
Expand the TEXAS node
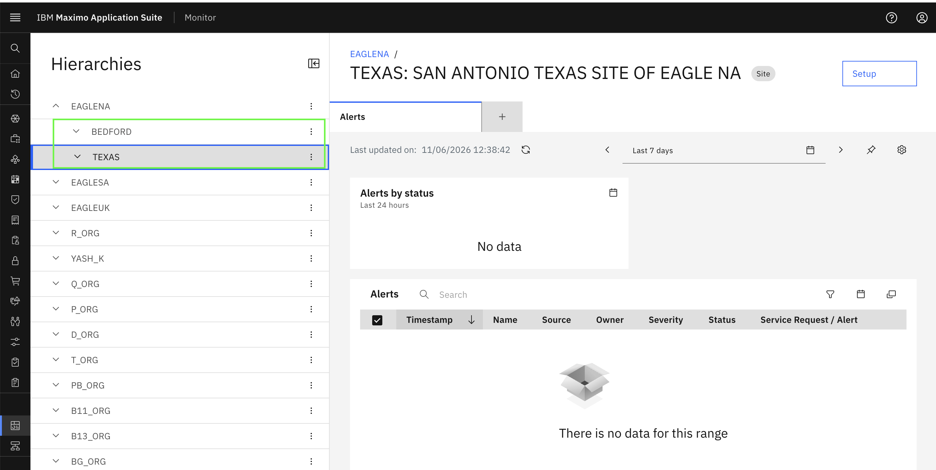77,157
